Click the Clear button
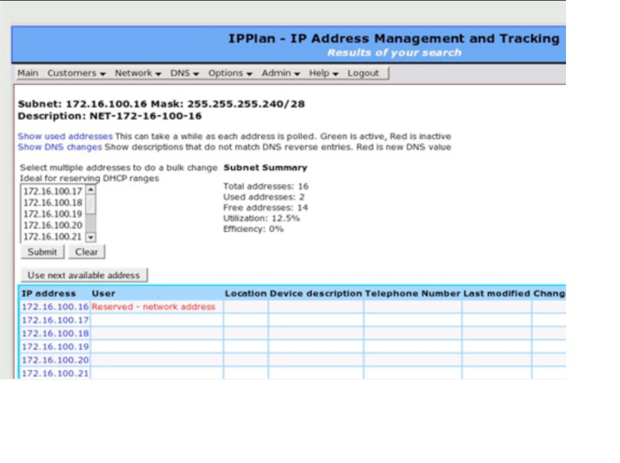The image size is (620, 463). 87,252
